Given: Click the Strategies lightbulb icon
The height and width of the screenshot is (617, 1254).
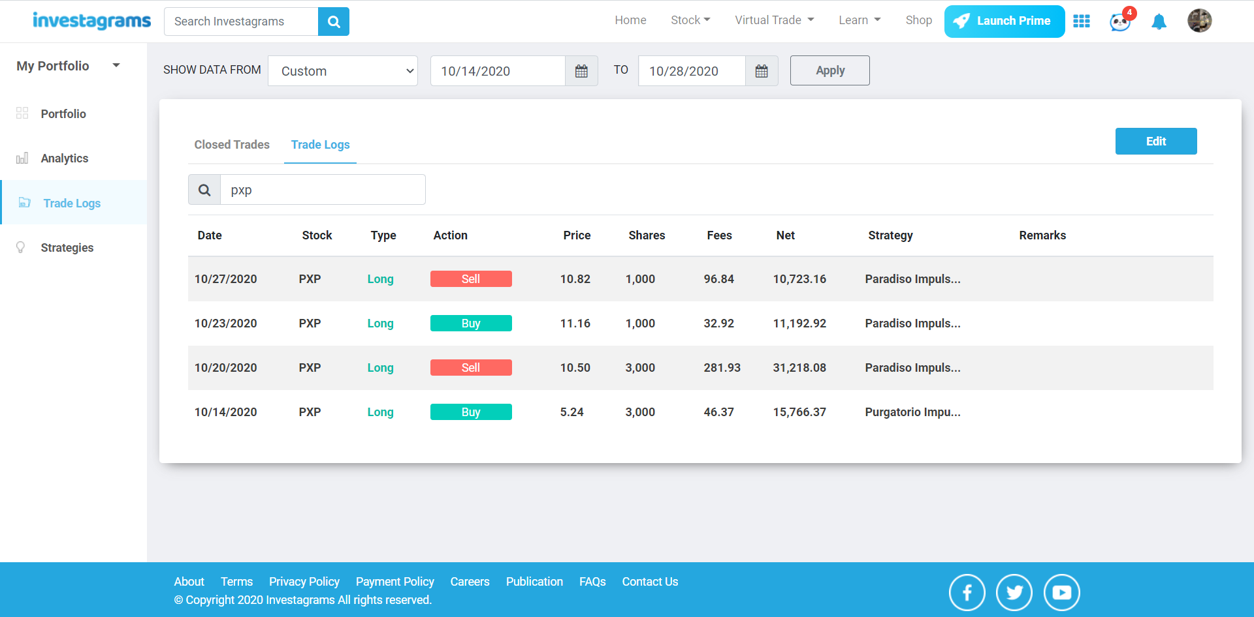Looking at the screenshot, I should coord(21,247).
